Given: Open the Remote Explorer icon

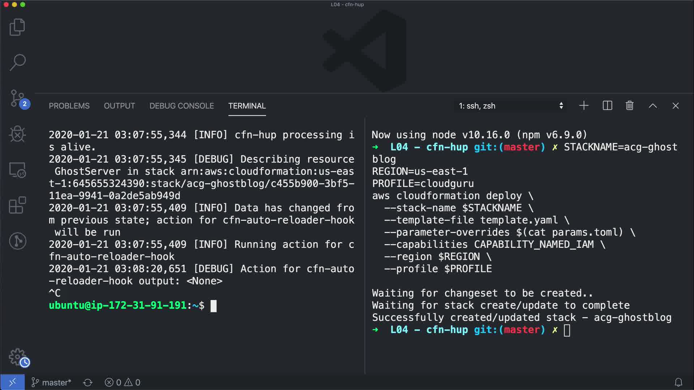Looking at the screenshot, I should coord(17,170).
